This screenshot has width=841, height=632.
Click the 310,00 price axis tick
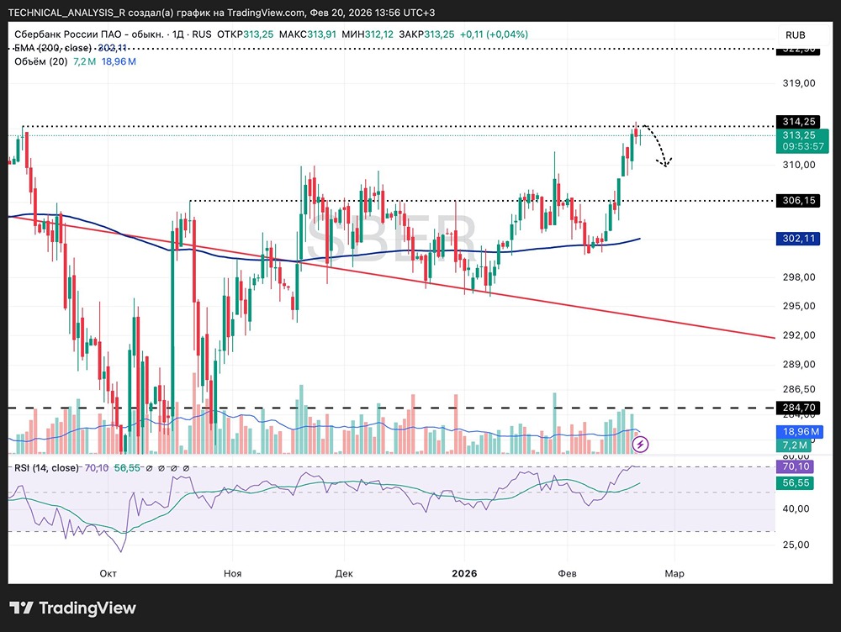(799, 165)
